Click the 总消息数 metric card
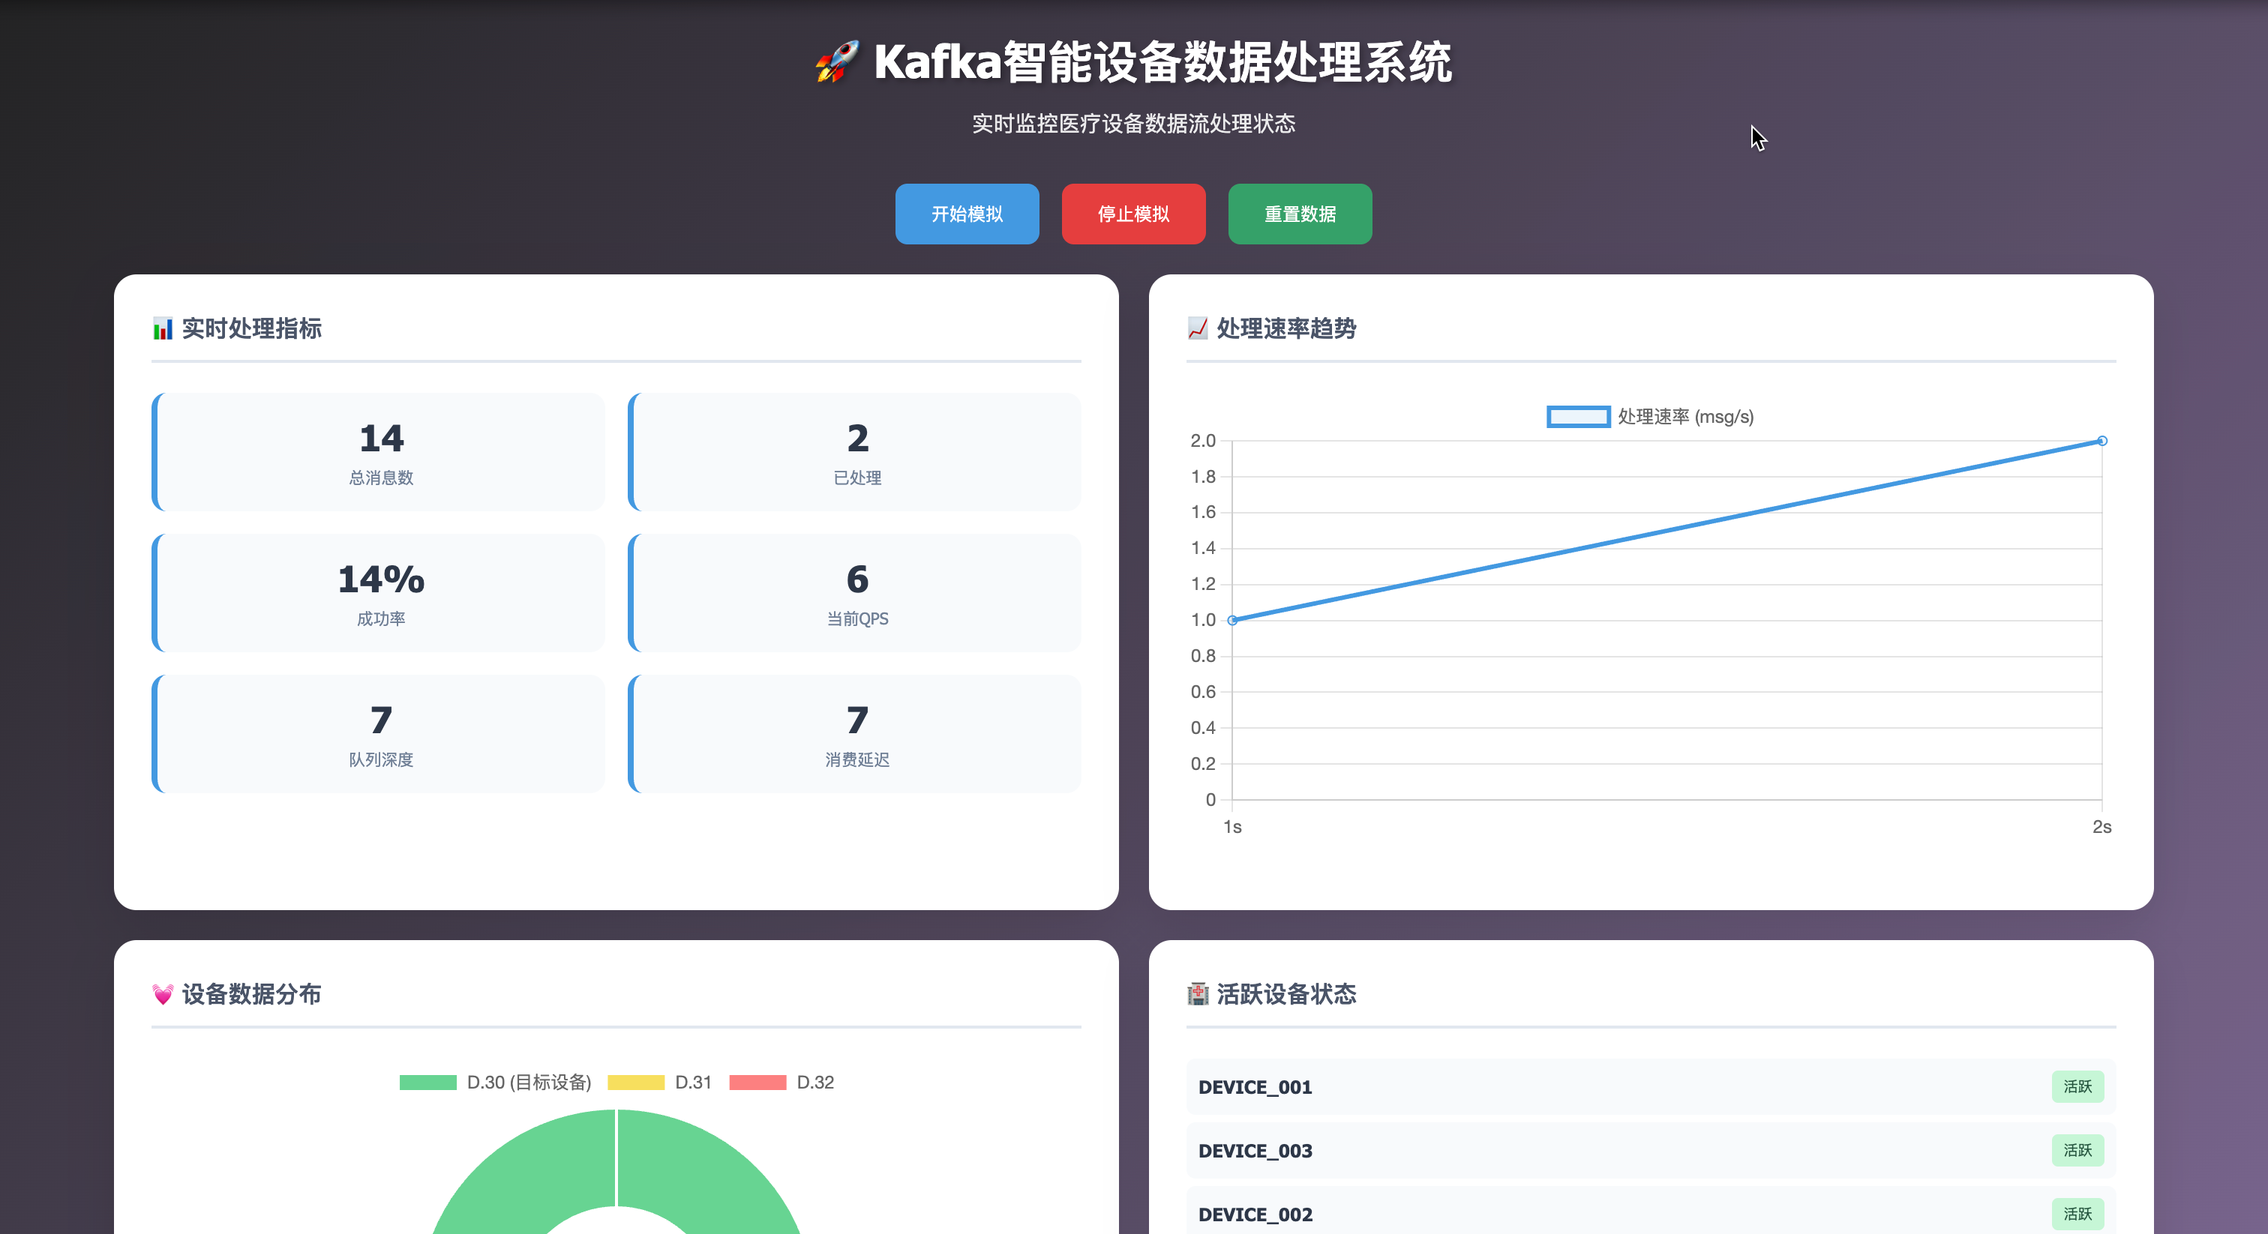The image size is (2268, 1234). pos(379,452)
